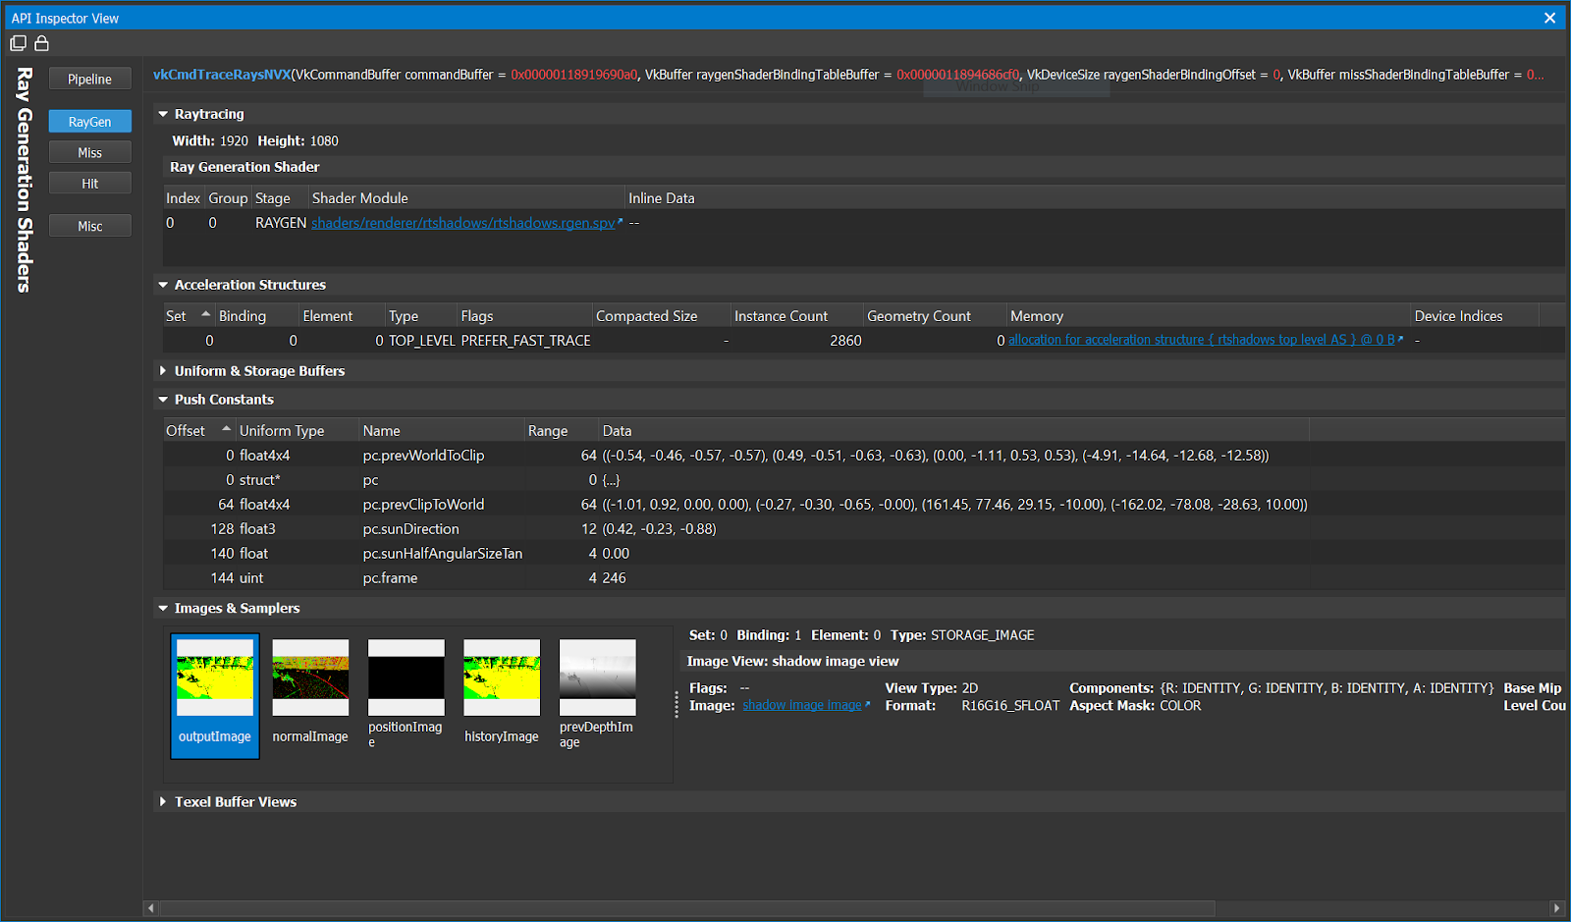Collapse the Raytracing section

163,114
